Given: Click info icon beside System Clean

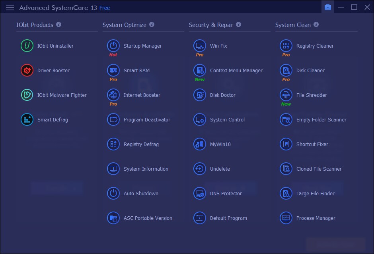Looking at the screenshot, I should pos(316,25).
